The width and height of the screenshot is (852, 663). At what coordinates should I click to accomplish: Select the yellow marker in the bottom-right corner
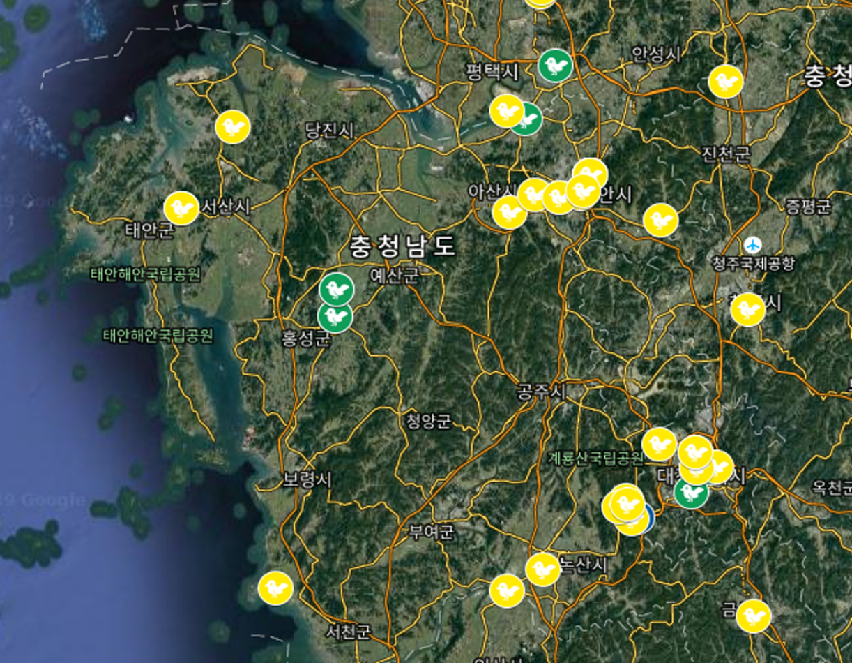tap(753, 616)
